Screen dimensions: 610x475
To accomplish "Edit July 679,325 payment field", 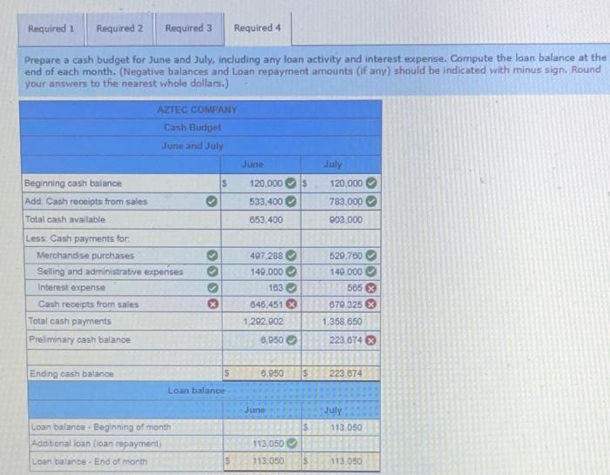I will [x=341, y=304].
